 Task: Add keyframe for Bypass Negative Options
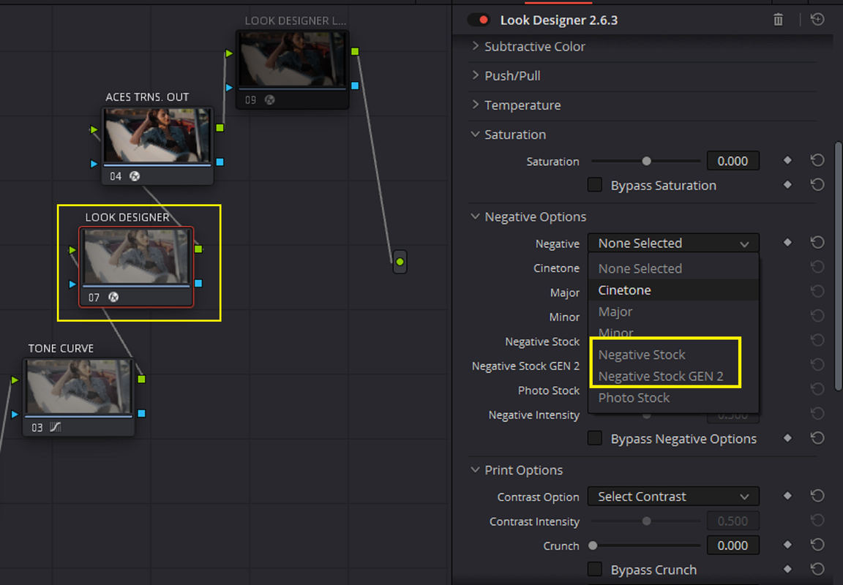[x=787, y=438]
